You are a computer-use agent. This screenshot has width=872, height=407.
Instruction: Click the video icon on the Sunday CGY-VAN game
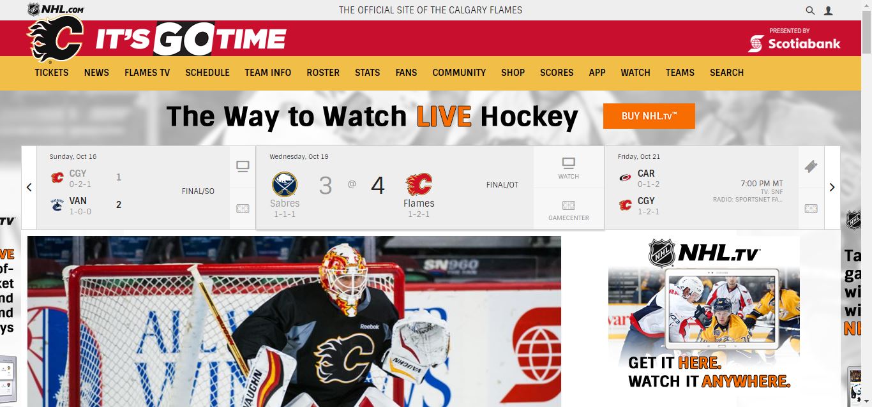[243, 167]
